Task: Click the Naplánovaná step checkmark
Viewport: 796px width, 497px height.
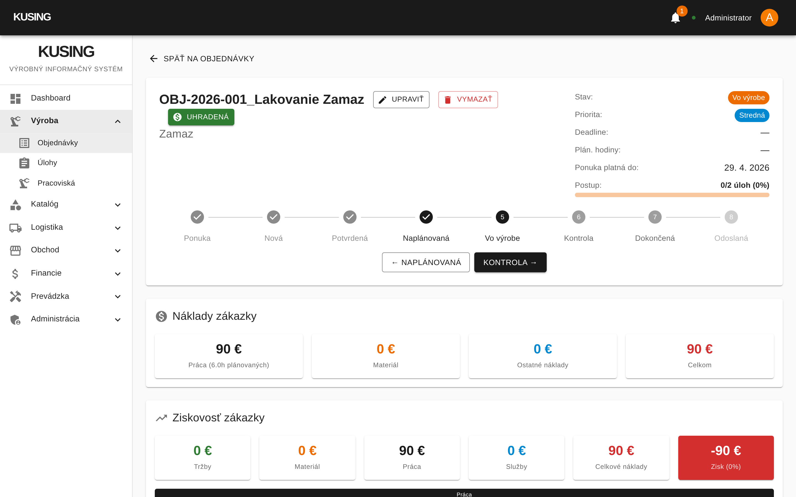Action: pyautogui.click(x=426, y=217)
